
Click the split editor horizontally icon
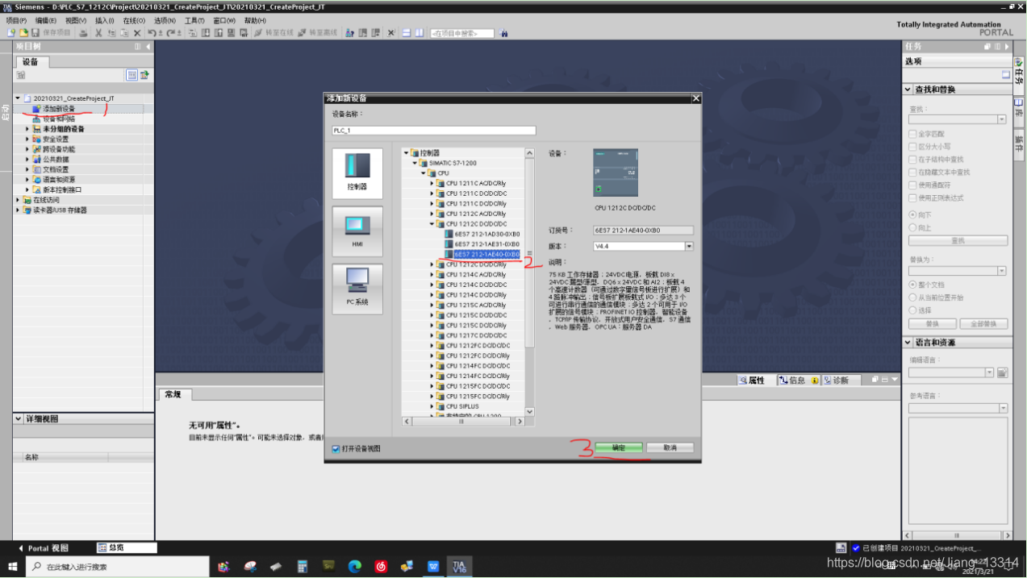407,32
